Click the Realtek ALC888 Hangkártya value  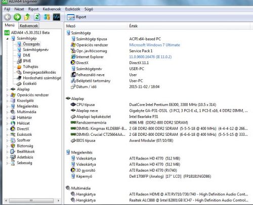coord(189,200)
